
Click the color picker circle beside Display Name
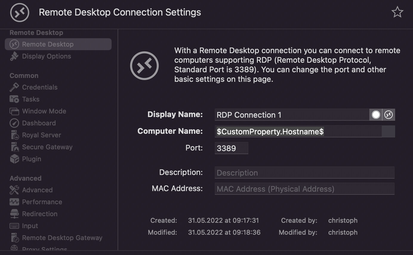pos(376,115)
